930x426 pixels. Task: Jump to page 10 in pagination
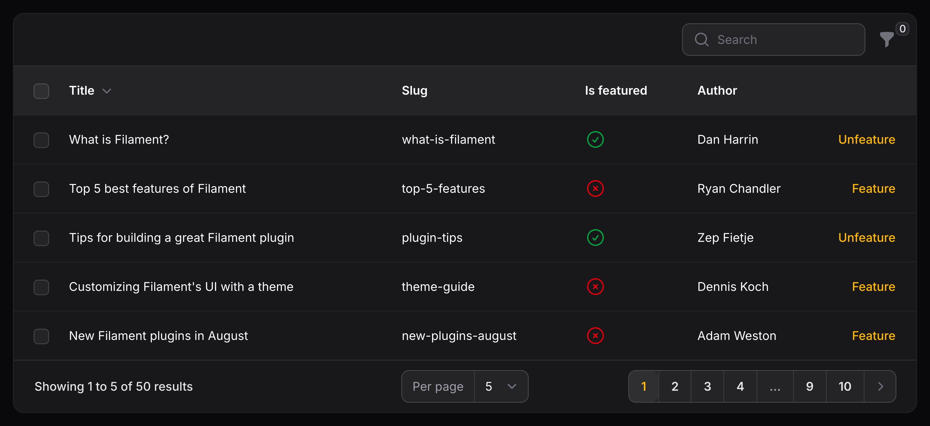pos(844,387)
